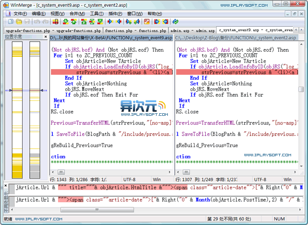
Task: Click the Refresh green arrows icon
Action: coord(176,22)
